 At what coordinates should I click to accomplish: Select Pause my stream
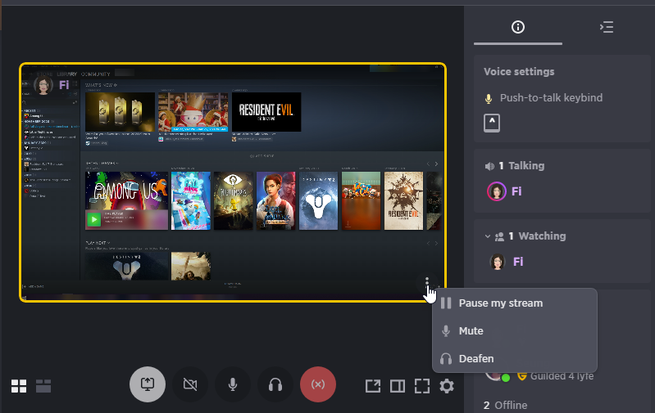[515, 303]
